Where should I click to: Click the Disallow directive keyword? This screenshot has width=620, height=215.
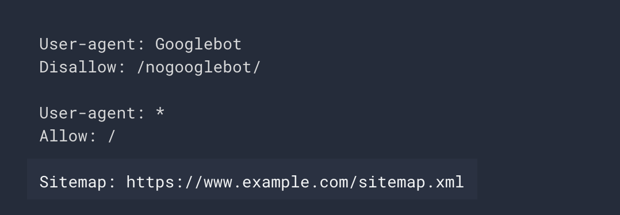pos(78,67)
